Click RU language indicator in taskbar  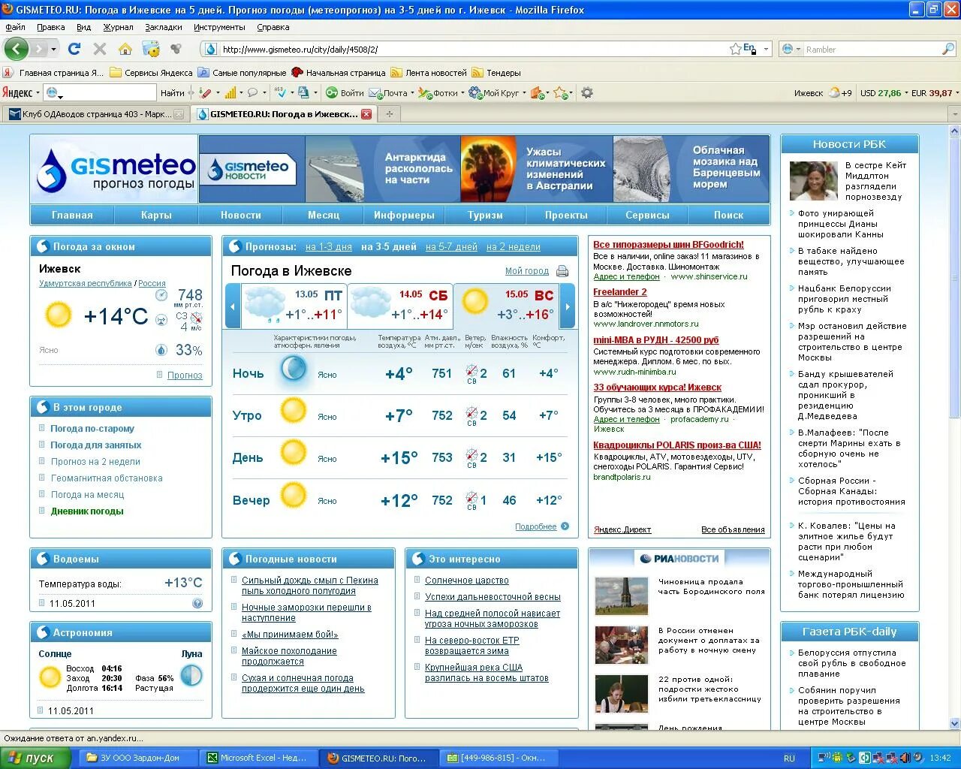789,758
